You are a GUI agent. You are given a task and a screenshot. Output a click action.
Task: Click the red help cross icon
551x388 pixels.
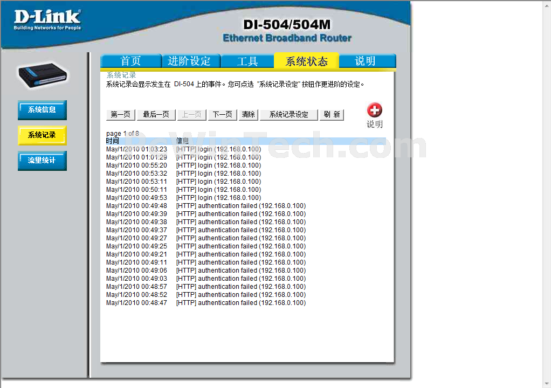(375, 110)
